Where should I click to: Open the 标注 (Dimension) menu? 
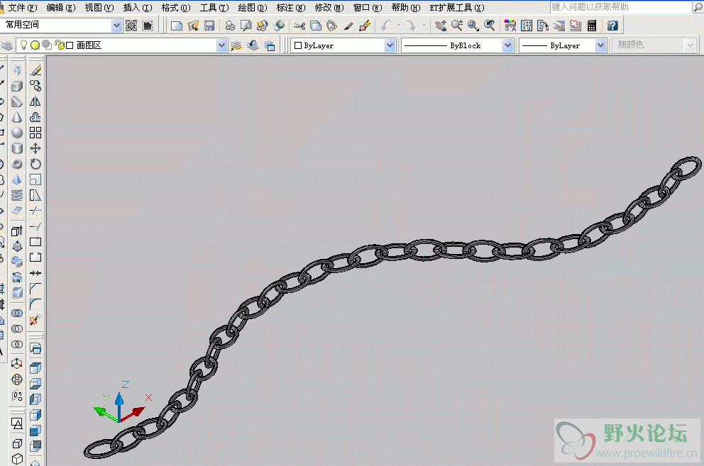pos(291,8)
